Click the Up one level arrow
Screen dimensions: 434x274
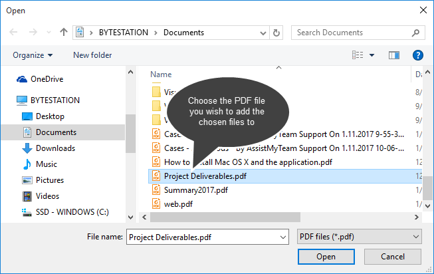coord(64,32)
